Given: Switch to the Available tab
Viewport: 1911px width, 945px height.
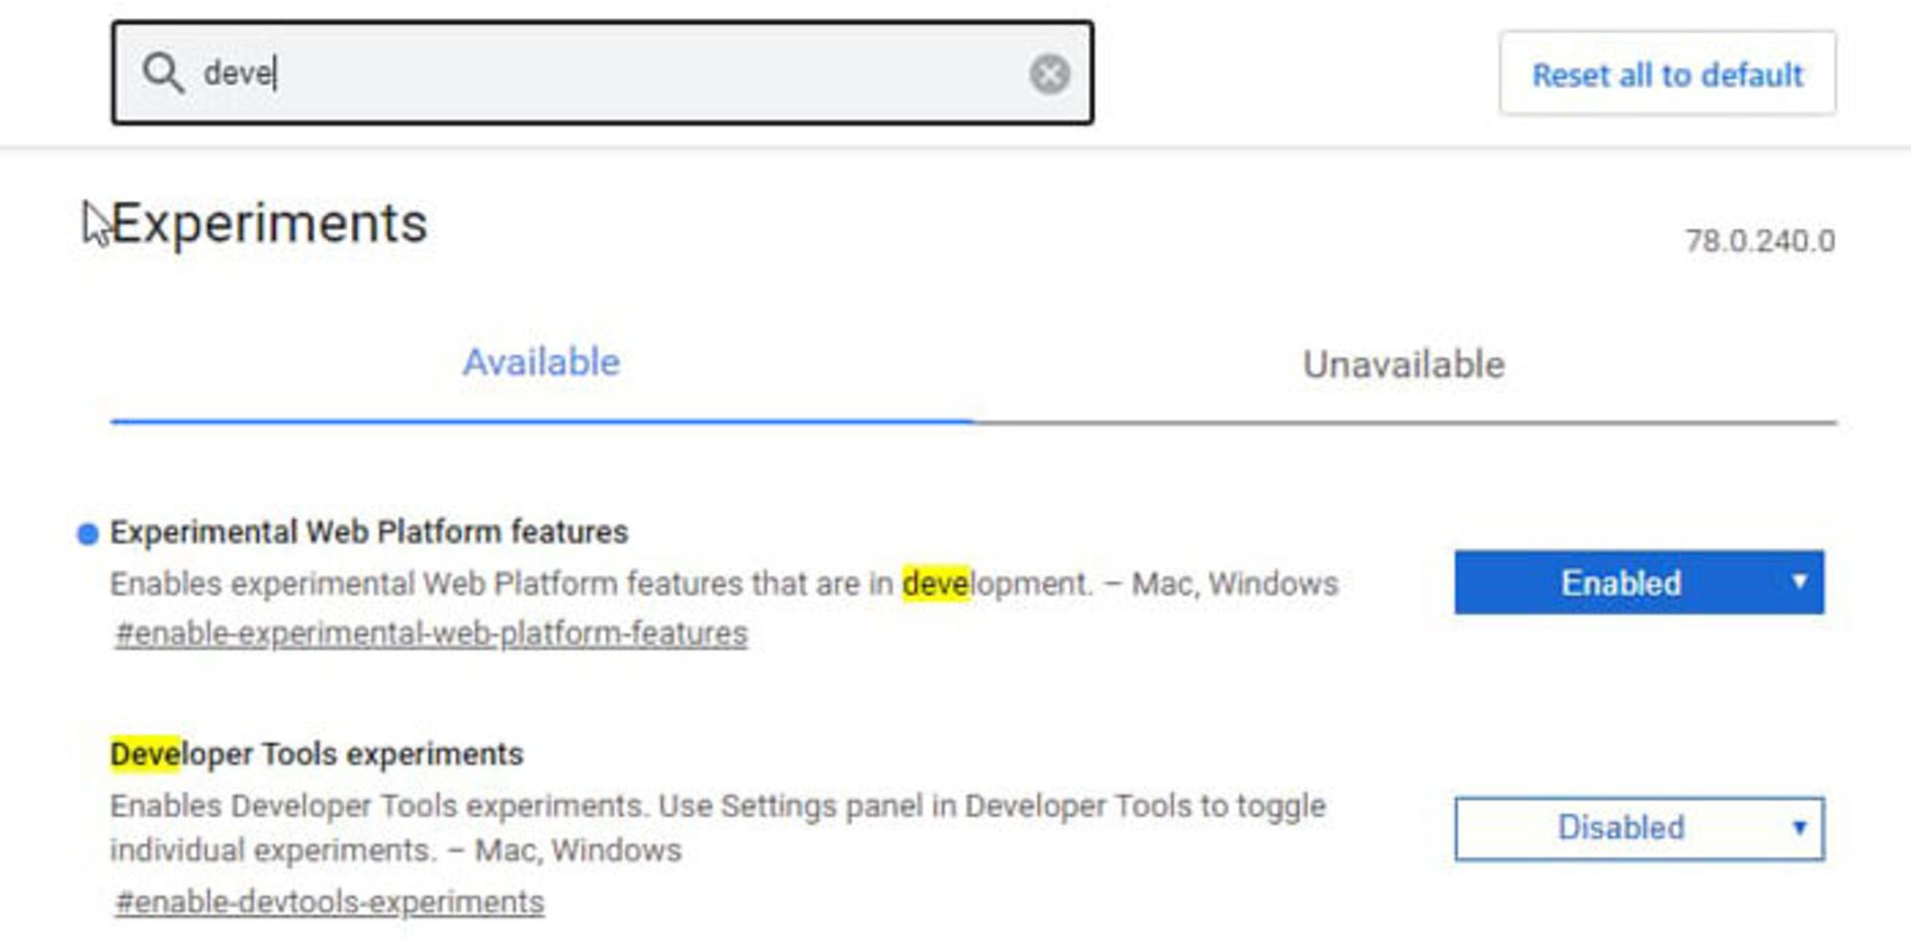Looking at the screenshot, I should 540,363.
